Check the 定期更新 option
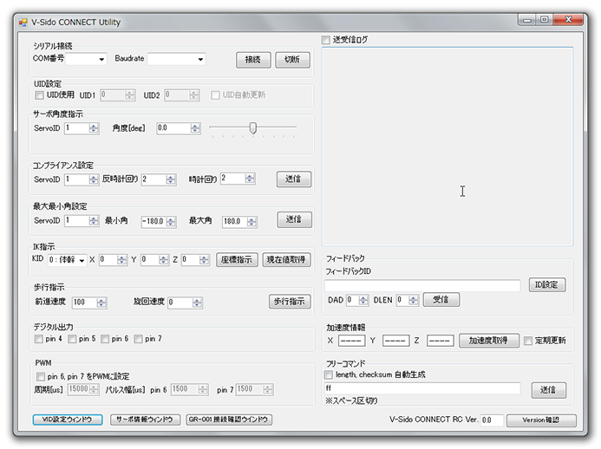The width and height of the screenshot is (601, 449). tap(528, 341)
